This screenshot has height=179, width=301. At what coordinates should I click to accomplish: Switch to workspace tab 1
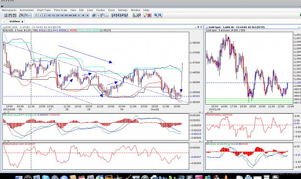click(4, 22)
